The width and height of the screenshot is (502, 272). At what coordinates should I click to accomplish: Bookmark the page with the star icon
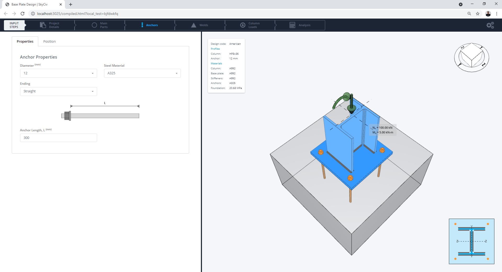pyautogui.click(x=478, y=14)
